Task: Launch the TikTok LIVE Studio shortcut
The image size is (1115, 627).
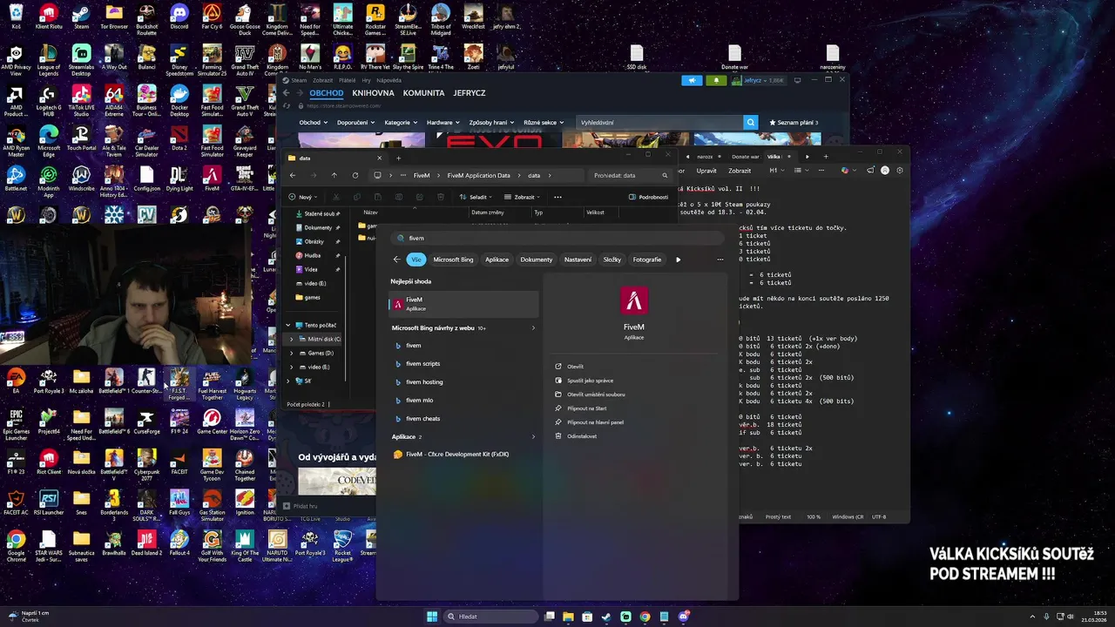Action: point(81,101)
